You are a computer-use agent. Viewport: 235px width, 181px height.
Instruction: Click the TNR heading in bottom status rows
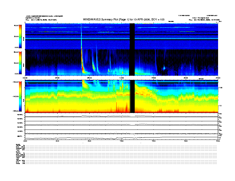point(17,159)
